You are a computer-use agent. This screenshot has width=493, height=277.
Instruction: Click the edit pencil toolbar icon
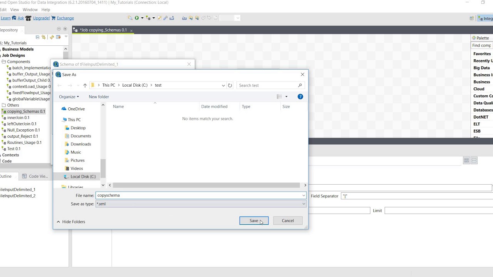159,18
